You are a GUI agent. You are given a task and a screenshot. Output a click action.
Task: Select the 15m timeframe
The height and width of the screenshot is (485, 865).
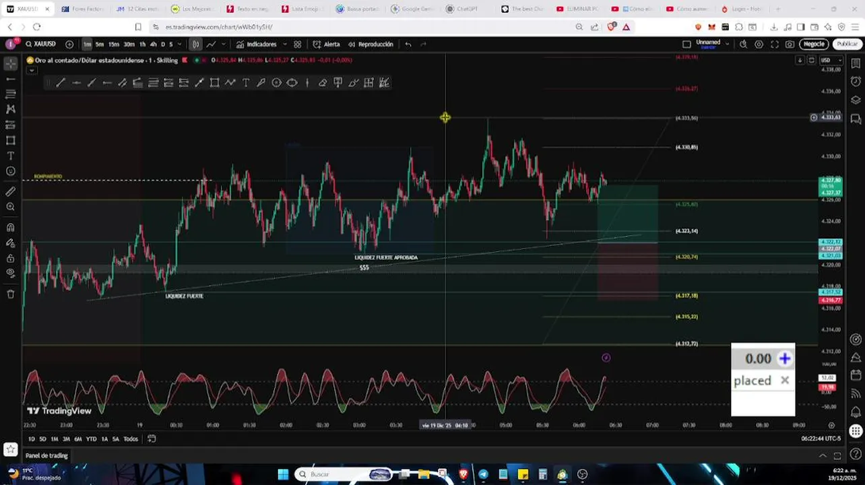114,44
